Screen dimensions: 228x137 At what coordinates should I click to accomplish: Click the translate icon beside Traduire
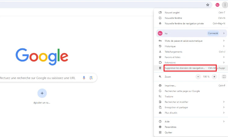(160, 96)
